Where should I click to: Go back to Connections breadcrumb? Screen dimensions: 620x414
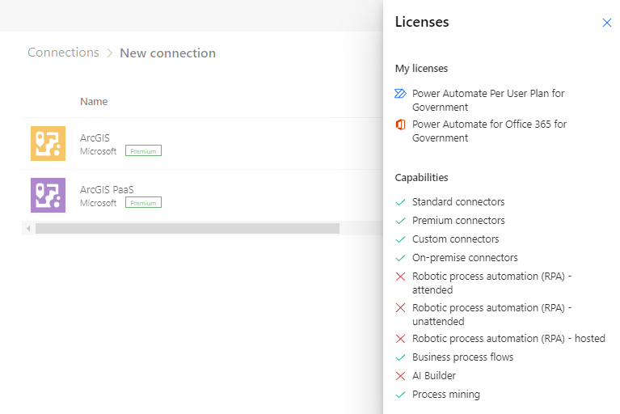pyautogui.click(x=63, y=53)
